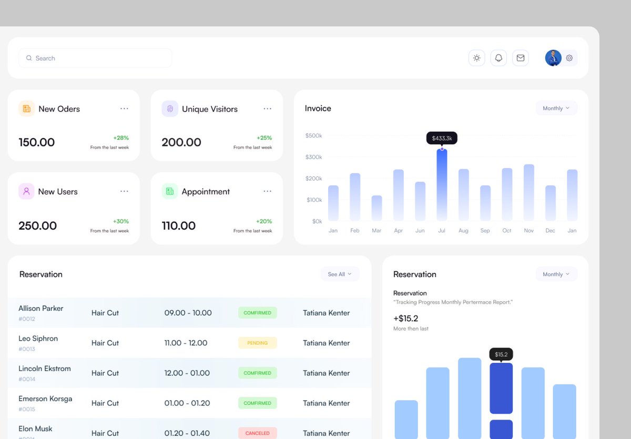The height and width of the screenshot is (439, 631).
Task: Open the Unique Visitors card options menu
Action: click(268, 109)
